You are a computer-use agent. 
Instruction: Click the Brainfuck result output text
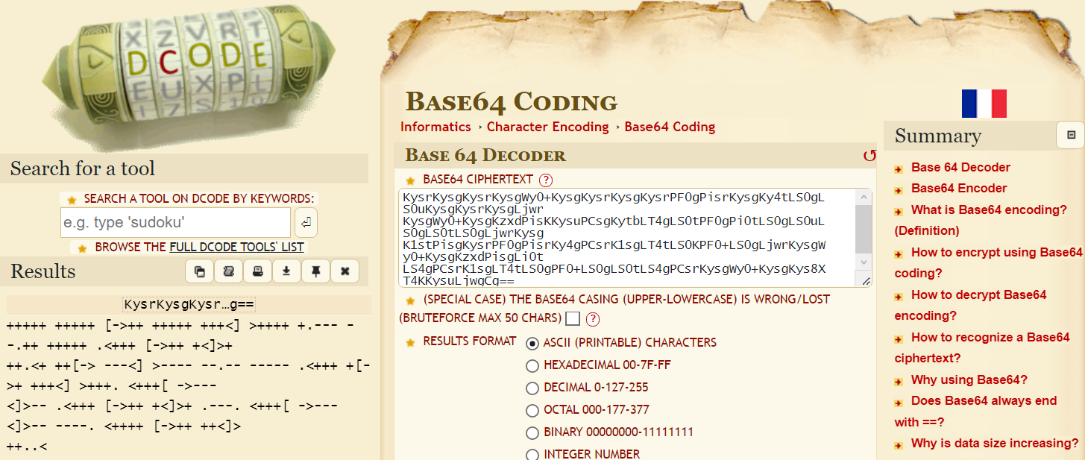click(x=189, y=385)
